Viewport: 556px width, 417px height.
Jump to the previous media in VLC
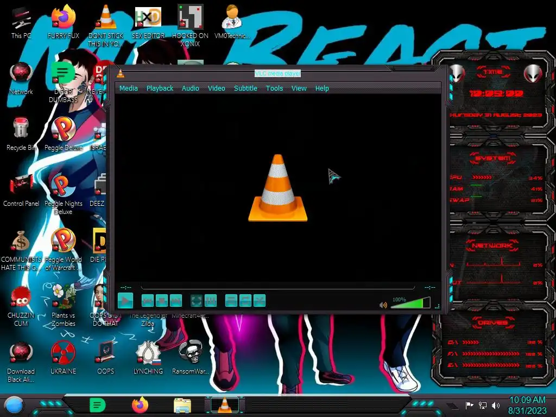(148, 301)
